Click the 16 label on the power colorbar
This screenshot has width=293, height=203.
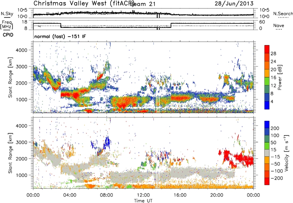point(273,78)
